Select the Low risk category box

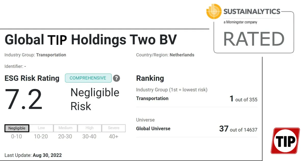pyautogui.click(x=41, y=128)
